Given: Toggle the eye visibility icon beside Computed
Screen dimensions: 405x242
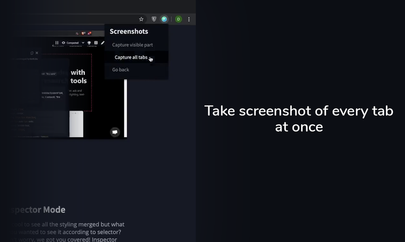Looking at the screenshot, I should pos(63,42).
